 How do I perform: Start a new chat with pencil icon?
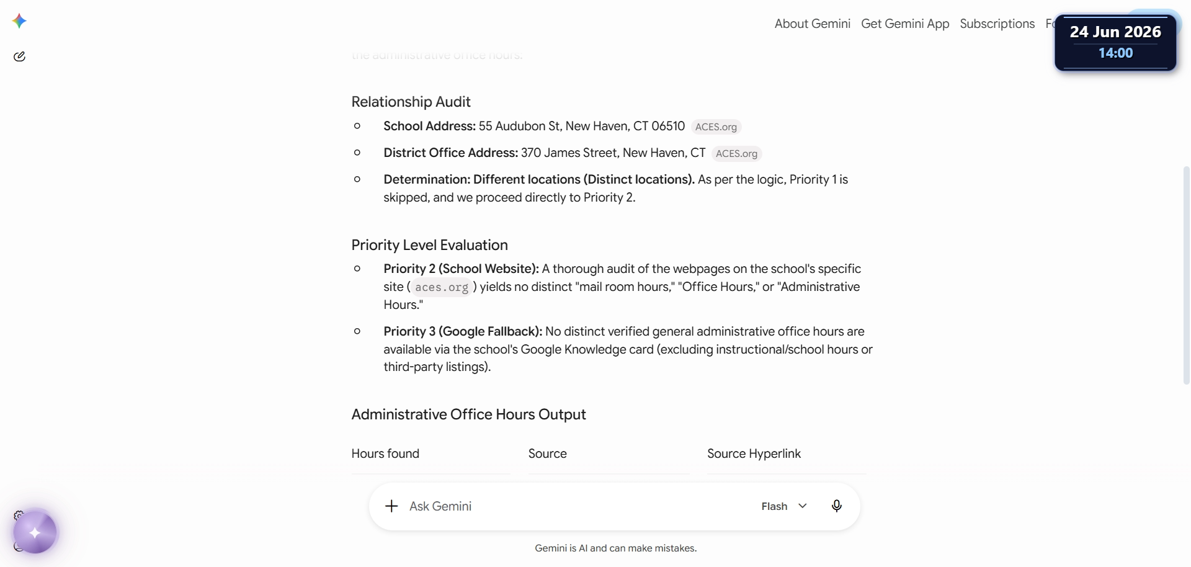19,56
